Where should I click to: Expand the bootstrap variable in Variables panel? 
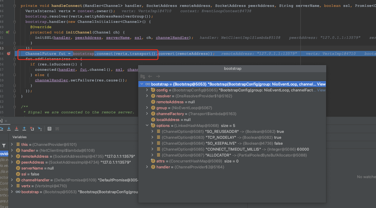(12, 192)
